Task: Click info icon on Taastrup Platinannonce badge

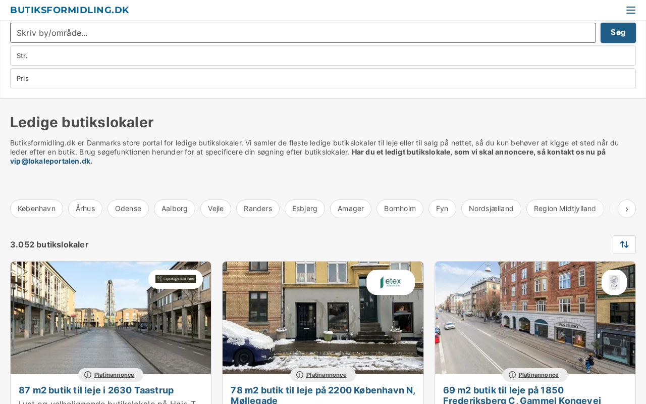Action: [x=88, y=375]
